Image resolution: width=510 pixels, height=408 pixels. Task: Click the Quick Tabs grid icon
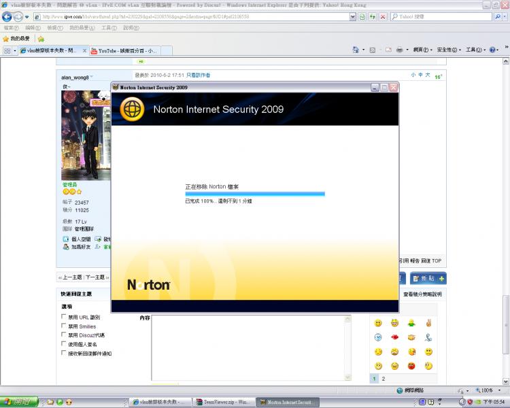[7, 50]
